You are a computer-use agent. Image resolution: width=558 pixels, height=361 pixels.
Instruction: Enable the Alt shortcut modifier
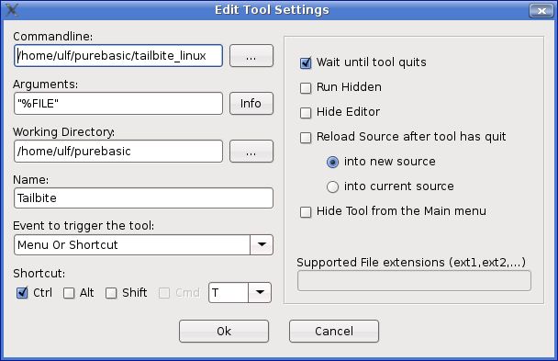click(x=69, y=293)
